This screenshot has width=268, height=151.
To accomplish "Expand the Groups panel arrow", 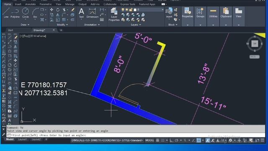I will (200, 25).
